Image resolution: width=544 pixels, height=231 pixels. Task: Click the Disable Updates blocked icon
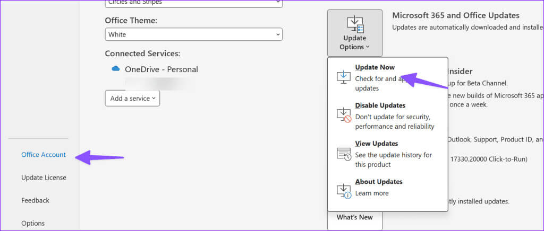344,115
